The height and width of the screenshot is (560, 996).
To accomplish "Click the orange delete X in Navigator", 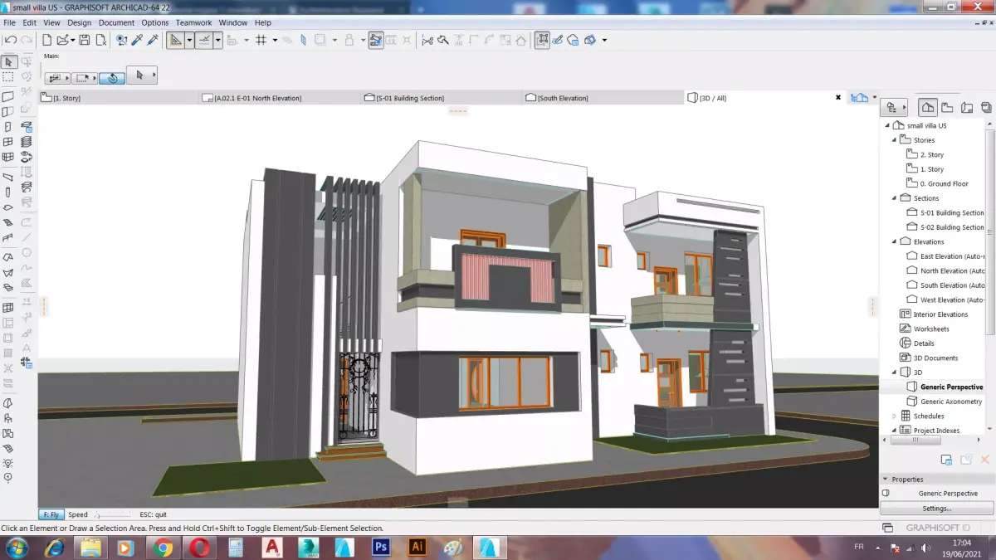I will [x=985, y=460].
